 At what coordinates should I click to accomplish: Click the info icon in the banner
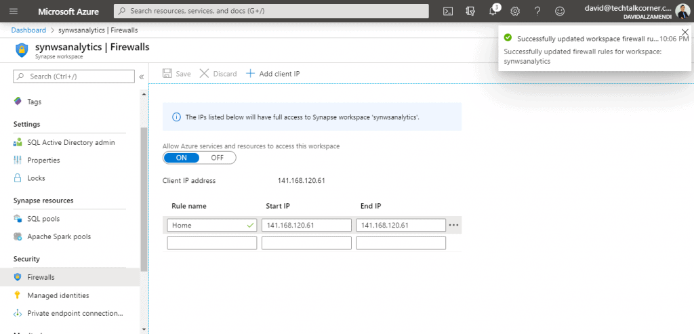pos(176,117)
